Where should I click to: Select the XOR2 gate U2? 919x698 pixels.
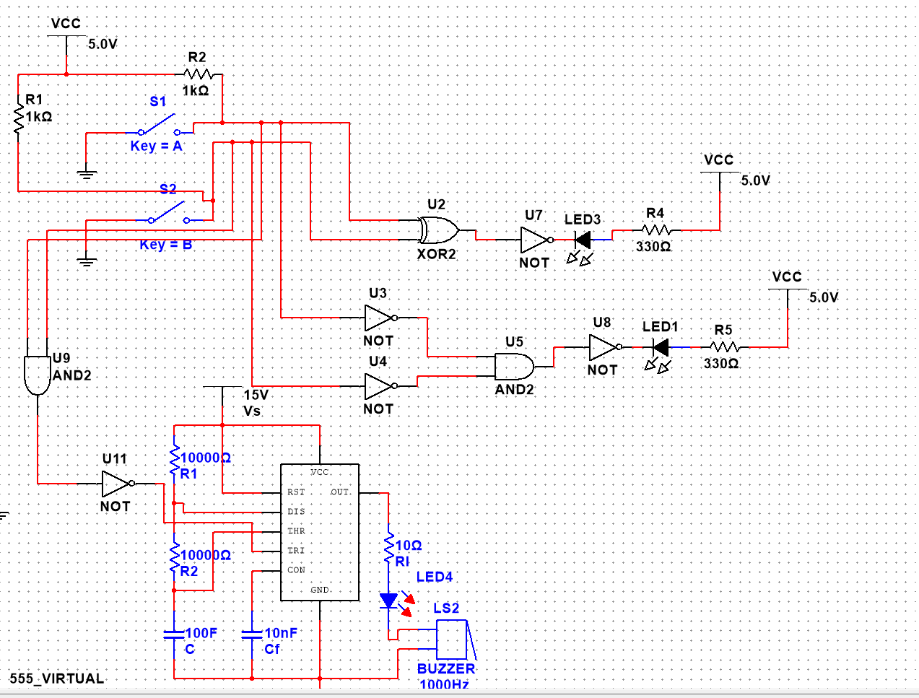436,231
